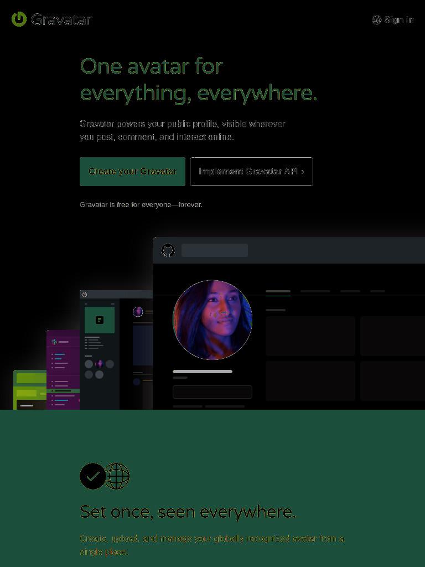This screenshot has width=425, height=567.
Task: Select the checkmark circle icon
Action: [x=93, y=476]
